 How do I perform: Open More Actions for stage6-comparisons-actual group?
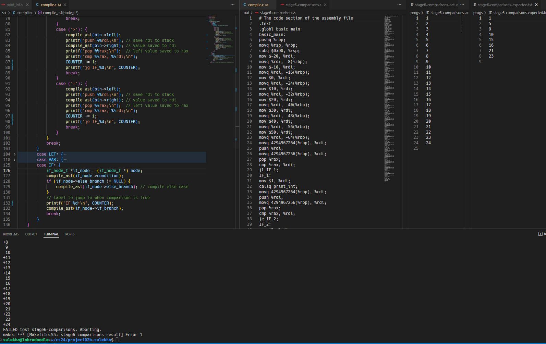[x=462, y=5]
